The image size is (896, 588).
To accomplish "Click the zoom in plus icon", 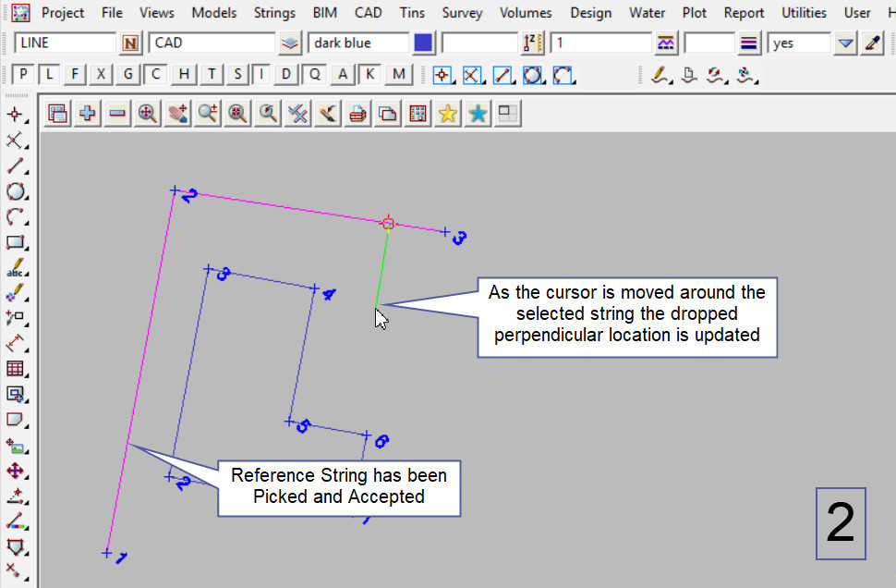I will (x=88, y=114).
